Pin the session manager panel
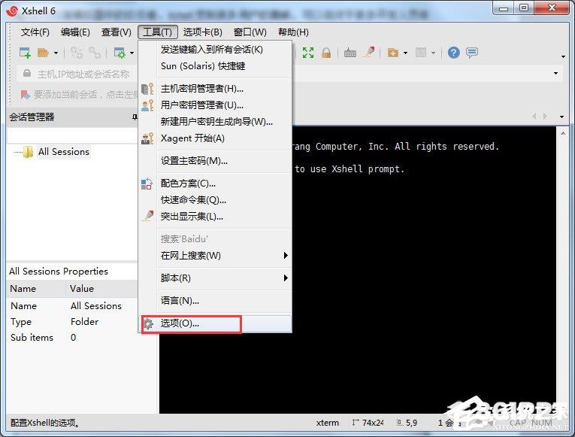 point(135,117)
